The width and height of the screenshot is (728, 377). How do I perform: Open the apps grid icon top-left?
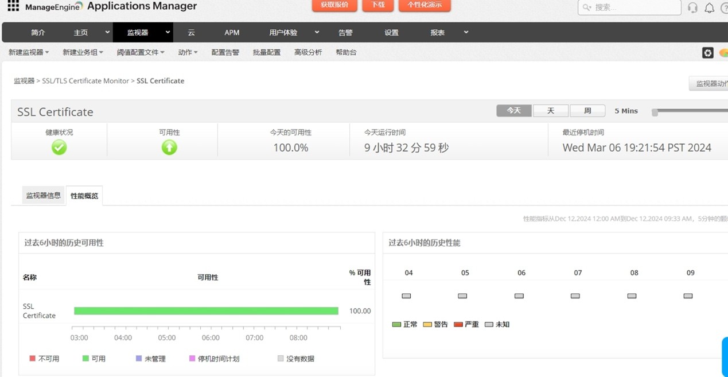(13, 7)
